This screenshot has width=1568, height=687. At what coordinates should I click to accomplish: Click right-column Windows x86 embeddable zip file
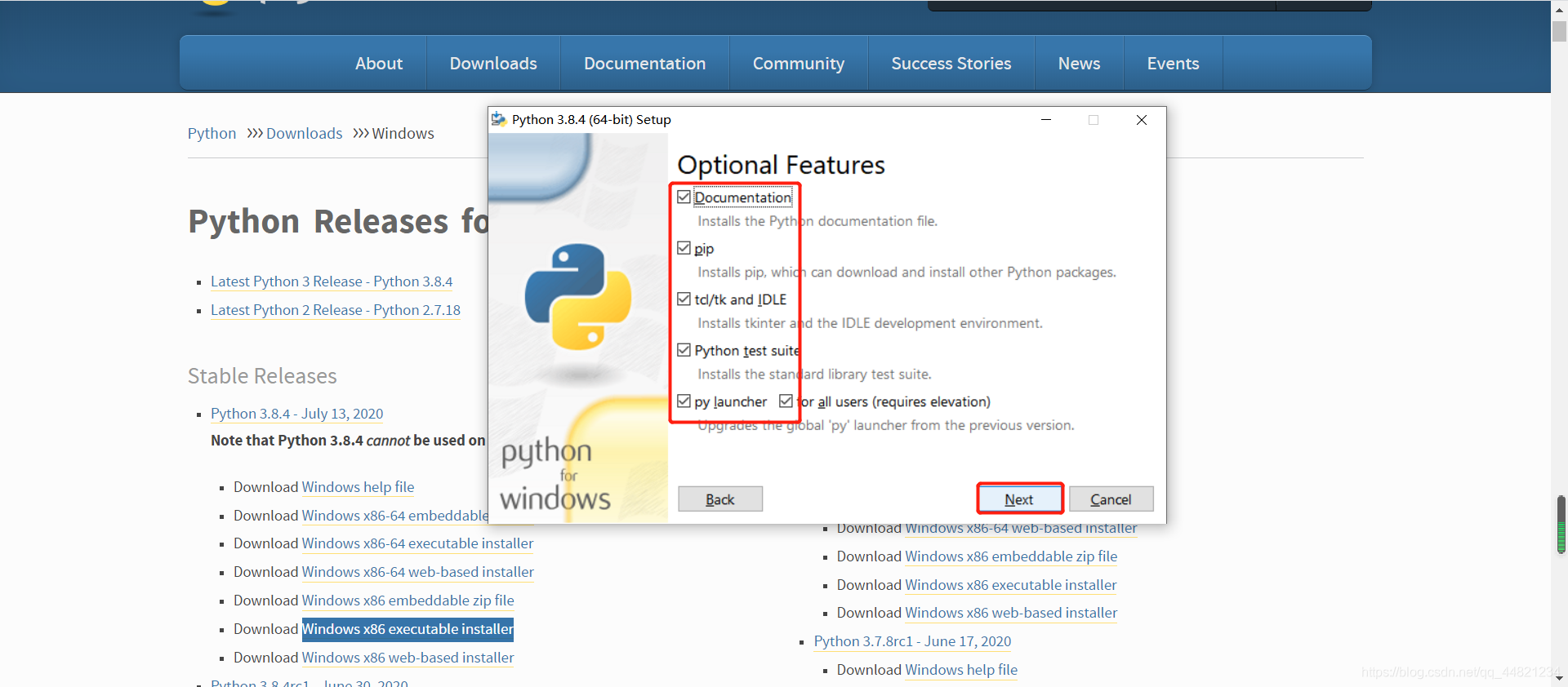point(1011,556)
